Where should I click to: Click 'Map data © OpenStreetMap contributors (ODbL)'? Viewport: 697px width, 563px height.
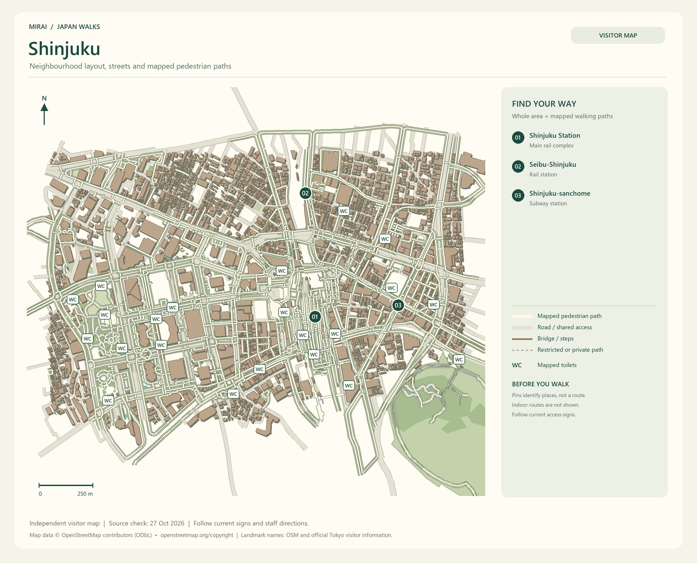pos(91,535)
